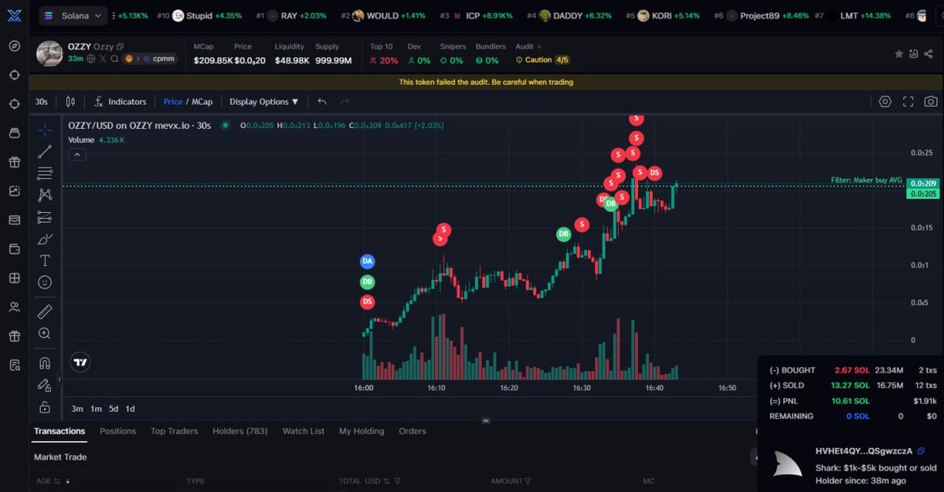Viewport: 944px width, 492px height.
Task: Toggle the TOTAL USD currency swap arrows
Action: pos(387,481)
